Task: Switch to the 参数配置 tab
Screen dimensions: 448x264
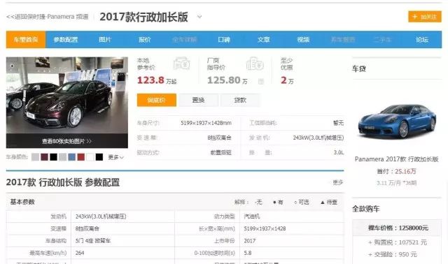Action: coord(65,40)
